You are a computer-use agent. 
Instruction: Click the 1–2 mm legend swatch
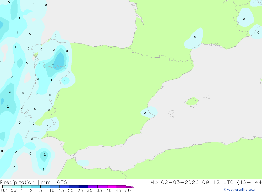coord(26,187)
